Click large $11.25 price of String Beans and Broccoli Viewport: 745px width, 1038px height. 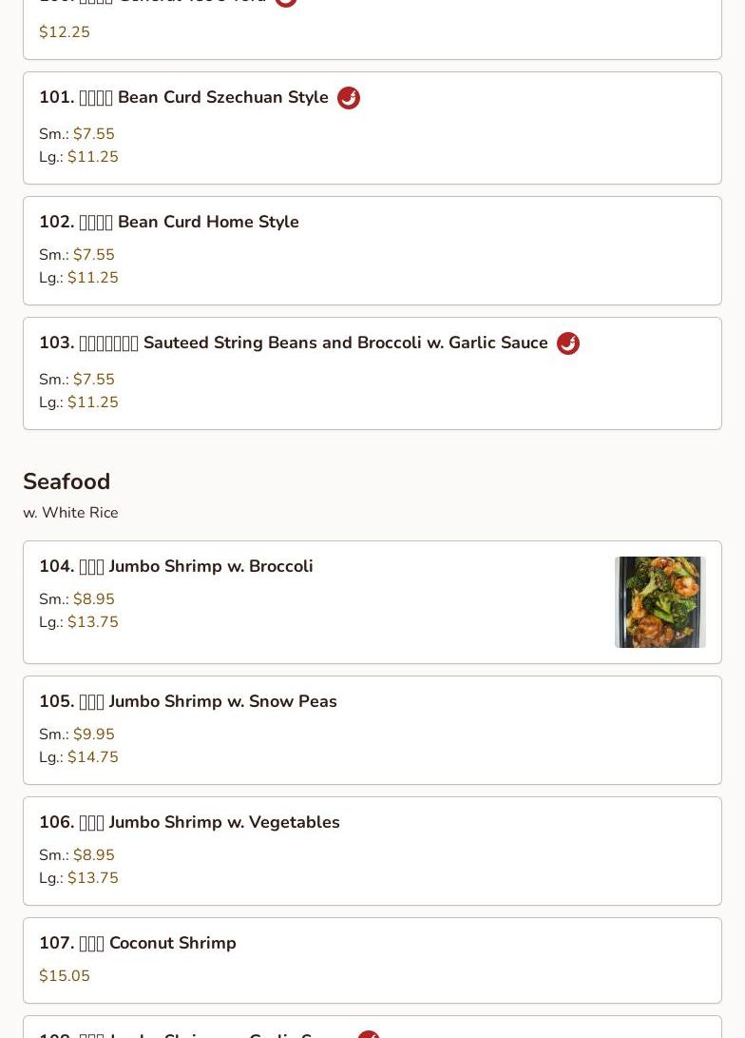[92, 402]
